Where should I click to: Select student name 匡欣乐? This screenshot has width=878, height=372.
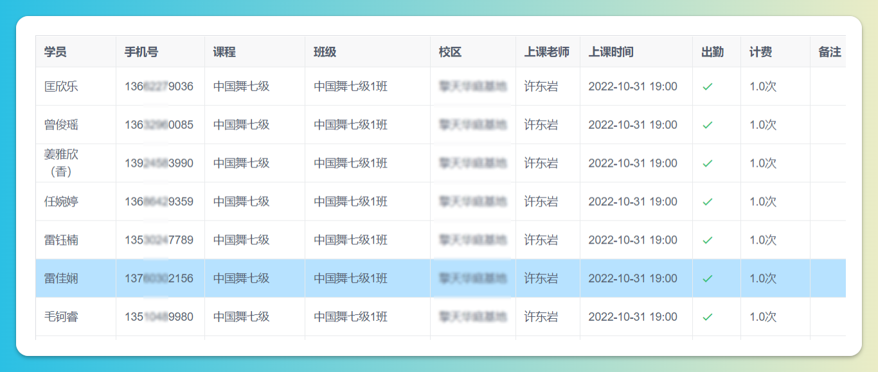(61, 87)
